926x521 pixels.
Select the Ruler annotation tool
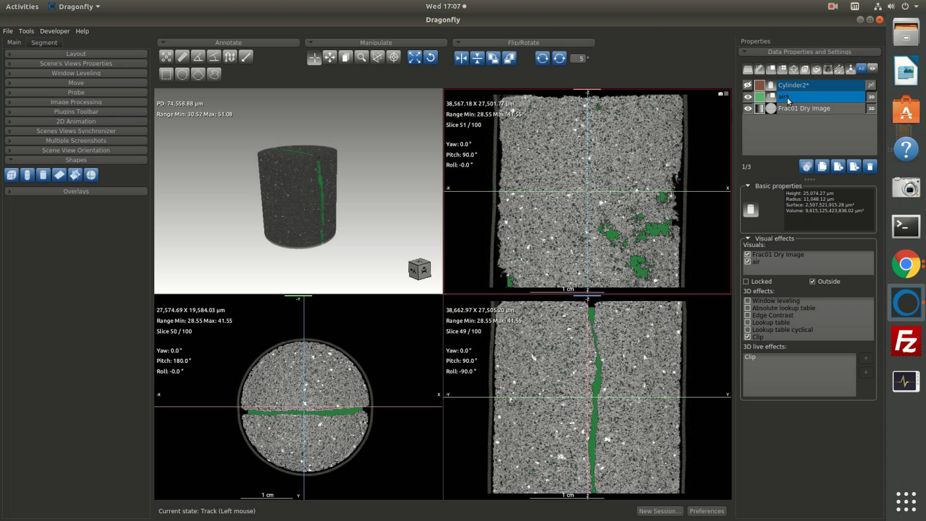(x=183, y=57)
